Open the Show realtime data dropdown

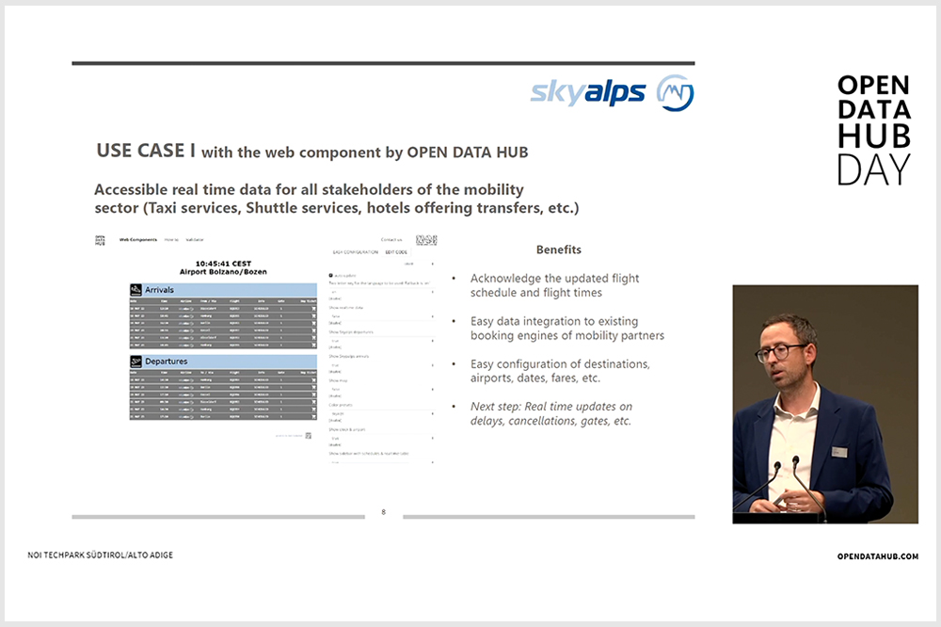[381, 316]
